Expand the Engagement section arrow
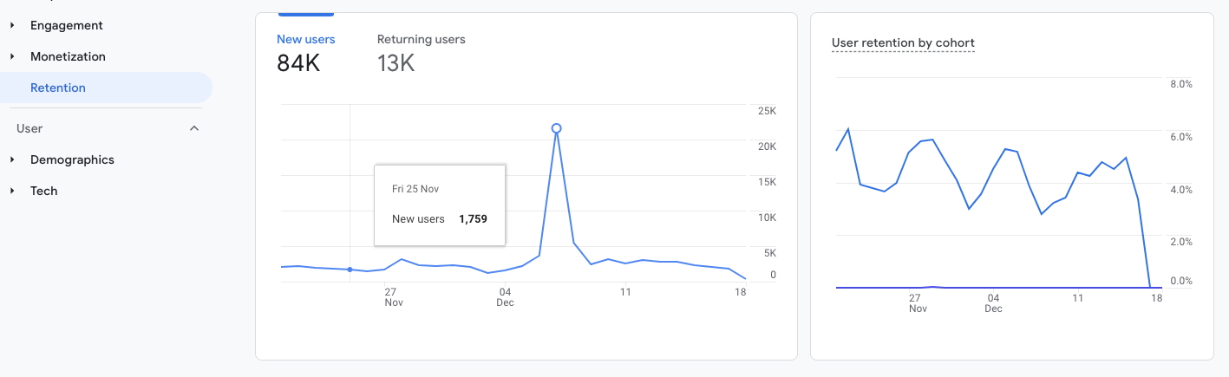 [x=12, y=26]
